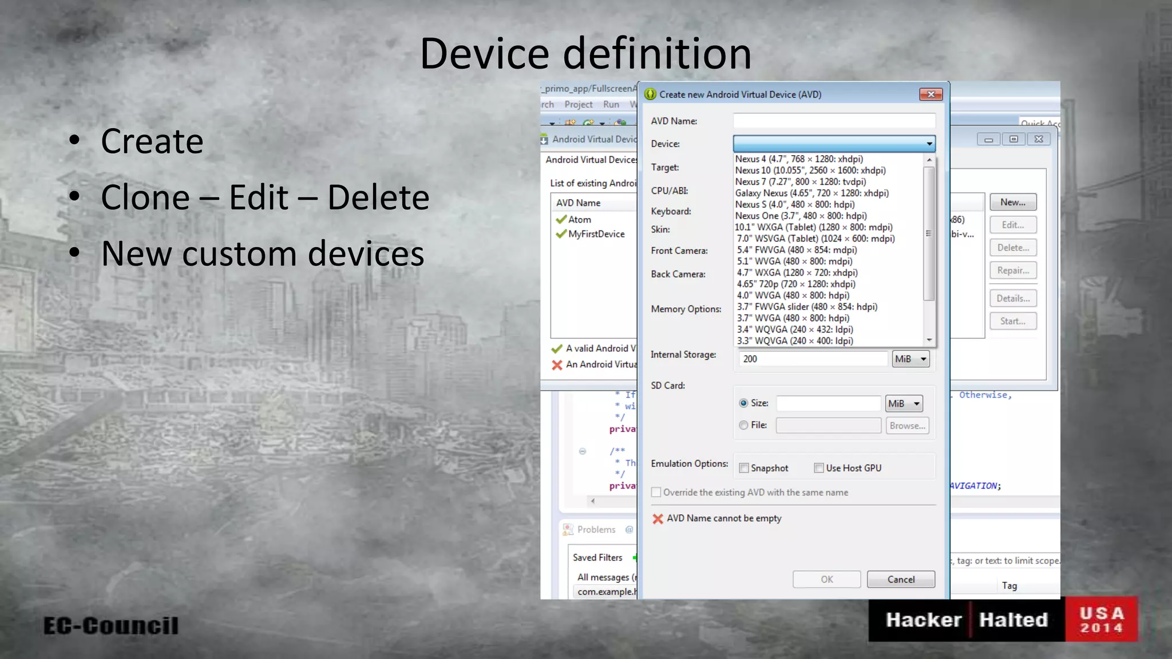Select Nexus S (4.0", 480 × 800: hdpi)
The height and width of the screenshot is (659, 1172).
click(795, 204)
